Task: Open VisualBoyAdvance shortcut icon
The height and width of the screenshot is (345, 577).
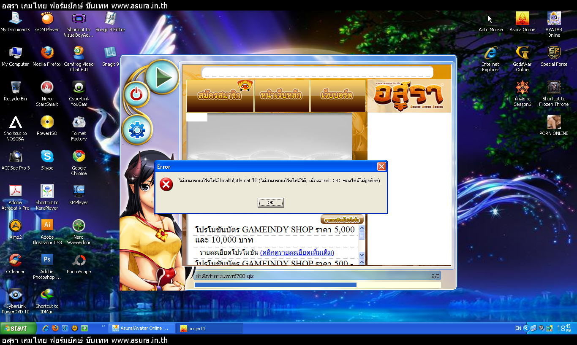Action: tap(79, 24)
